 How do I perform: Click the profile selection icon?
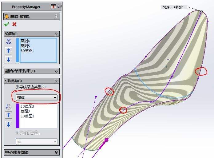[9, 42]
